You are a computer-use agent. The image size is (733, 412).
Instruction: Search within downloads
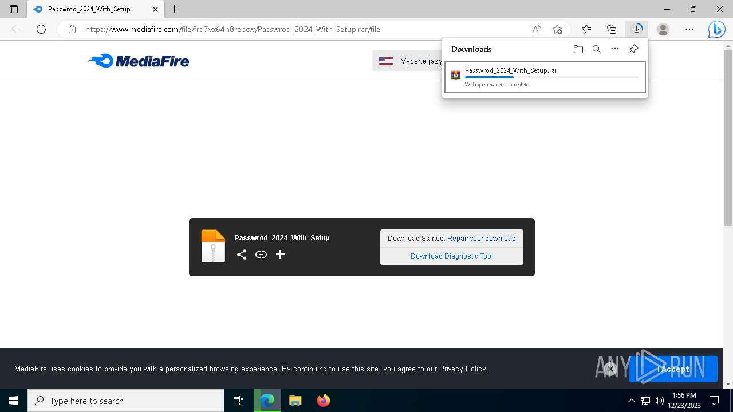597,49
